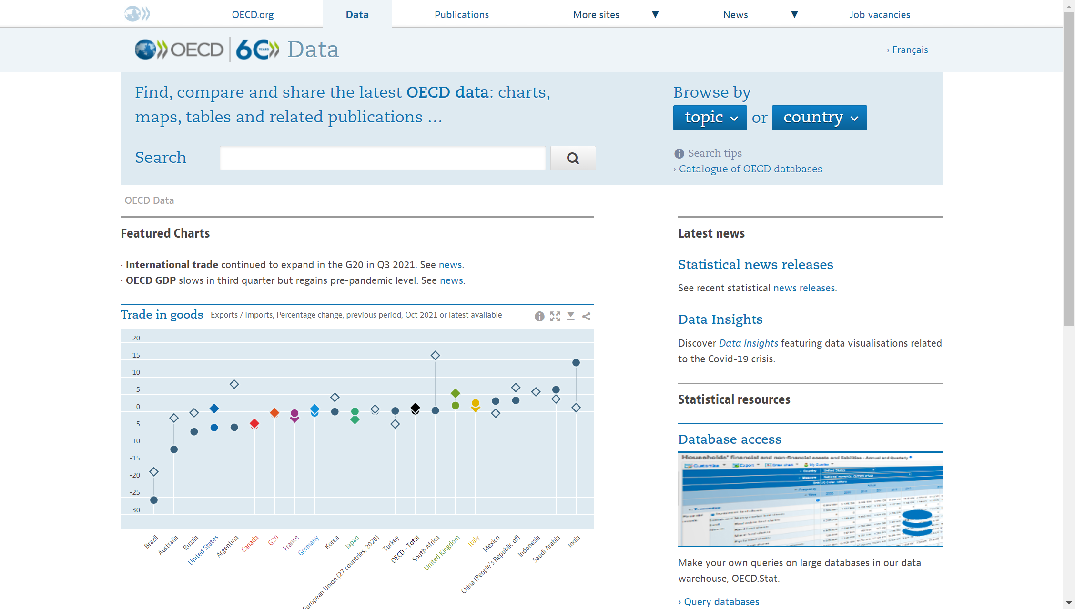Expand the More sites menu arrow
This screenshot has height=609, width=1075.
tap(655, 14)
